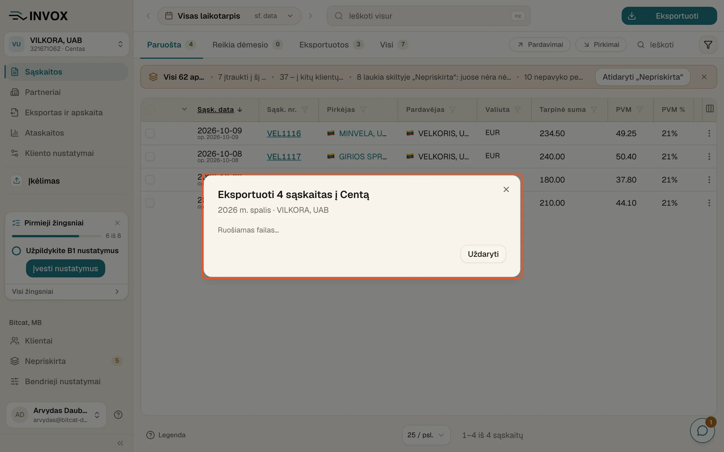Click the Uždaryti button in the dialog
Viewport: 724px width, 452px height.
(x=483, y=254)
